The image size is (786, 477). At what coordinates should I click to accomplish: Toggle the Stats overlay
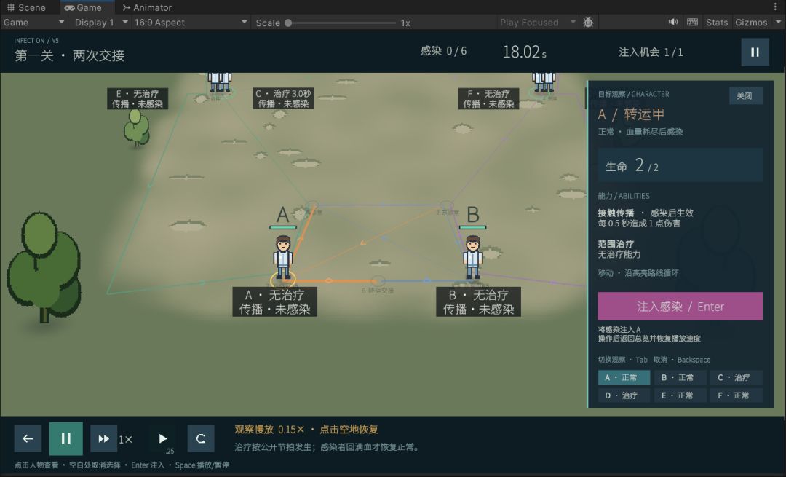click(717, 22)
